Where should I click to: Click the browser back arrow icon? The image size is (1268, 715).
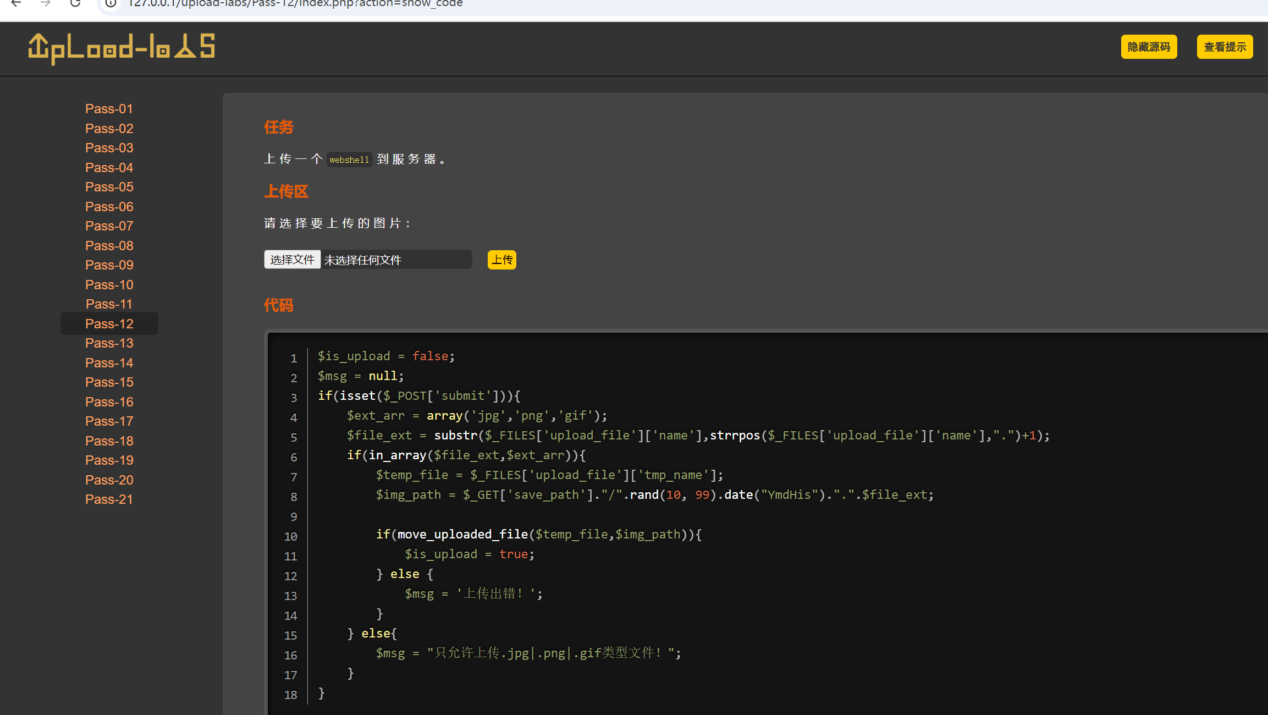16,3
